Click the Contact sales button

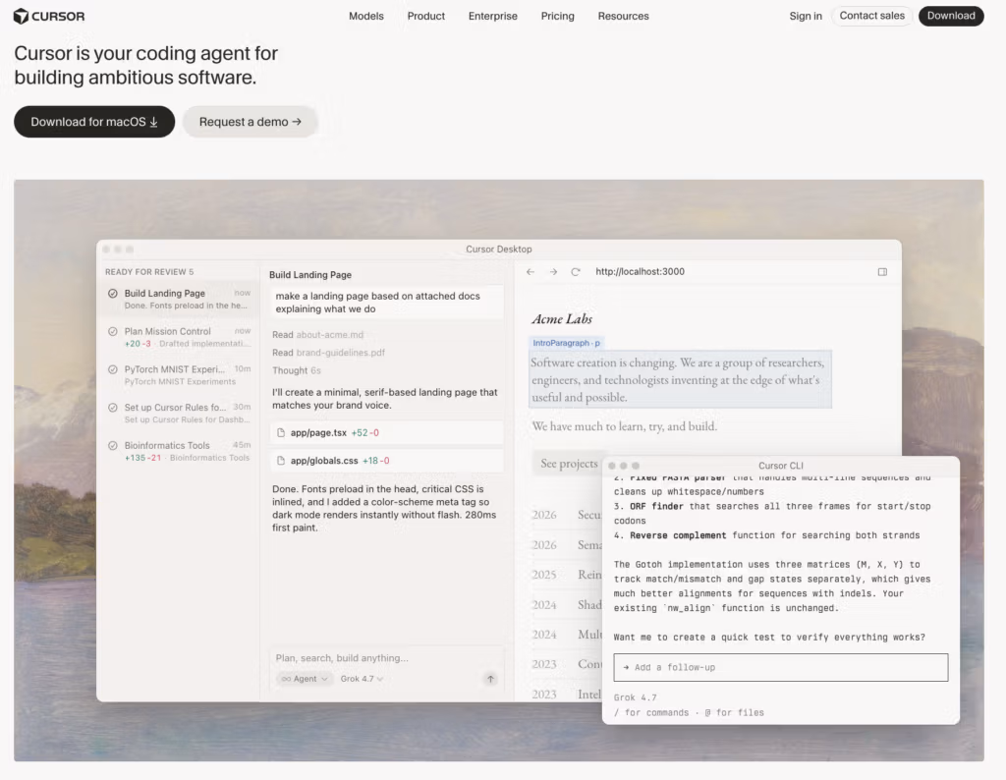(x=872, y=16)
